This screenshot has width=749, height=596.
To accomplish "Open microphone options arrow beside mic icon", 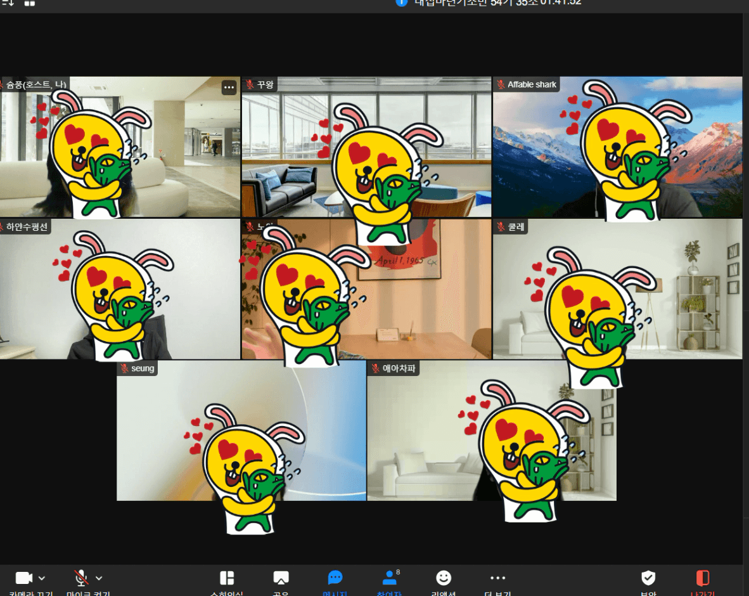I will [99, 578].
